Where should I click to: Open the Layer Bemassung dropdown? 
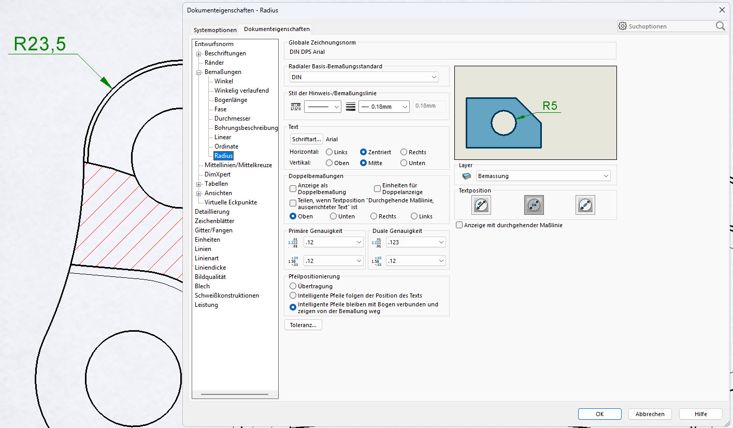543,176
